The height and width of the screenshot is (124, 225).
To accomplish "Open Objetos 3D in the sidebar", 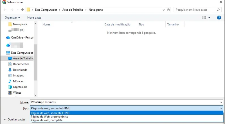I will coord(17,87).
